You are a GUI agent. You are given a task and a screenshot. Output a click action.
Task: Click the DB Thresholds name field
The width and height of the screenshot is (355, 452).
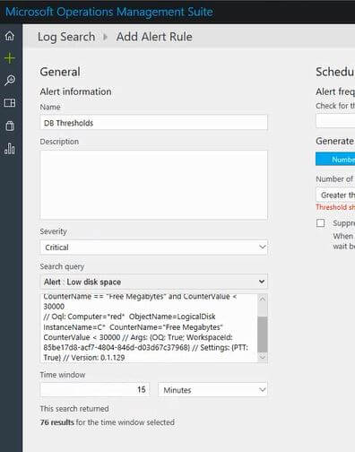tap(154, 123)
